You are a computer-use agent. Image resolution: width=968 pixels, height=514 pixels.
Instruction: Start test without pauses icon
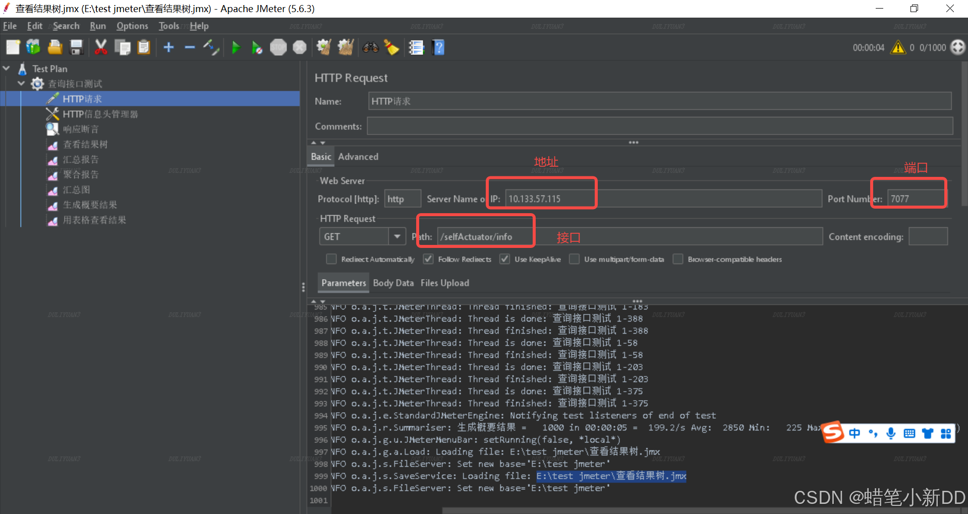257,47
